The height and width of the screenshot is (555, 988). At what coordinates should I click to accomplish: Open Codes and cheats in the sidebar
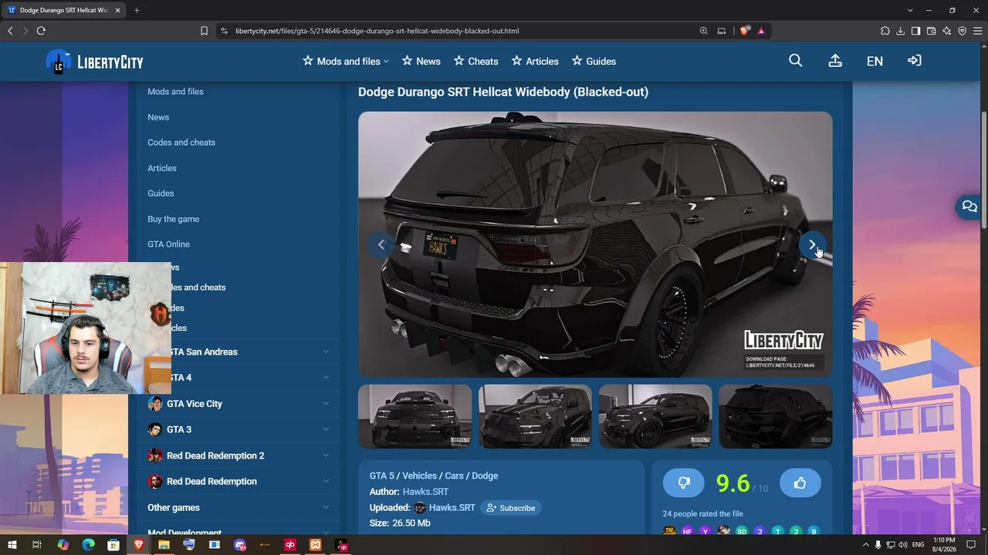coord(181,143)
